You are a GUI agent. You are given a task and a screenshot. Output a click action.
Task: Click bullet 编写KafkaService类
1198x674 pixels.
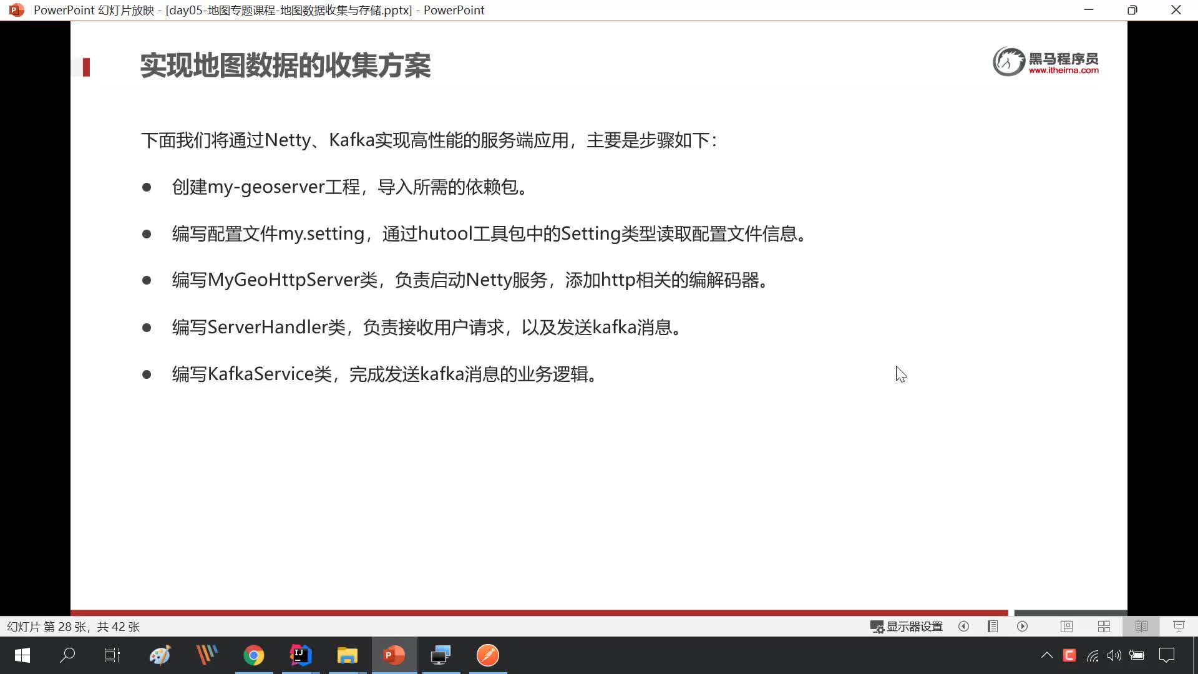coord(387,374)
